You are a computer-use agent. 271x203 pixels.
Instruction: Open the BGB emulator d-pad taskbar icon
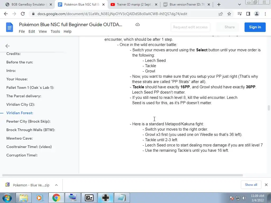[105, 198]
